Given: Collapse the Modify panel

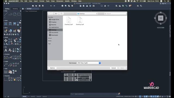Looking at the screenshot, I should tap(4, 37).
